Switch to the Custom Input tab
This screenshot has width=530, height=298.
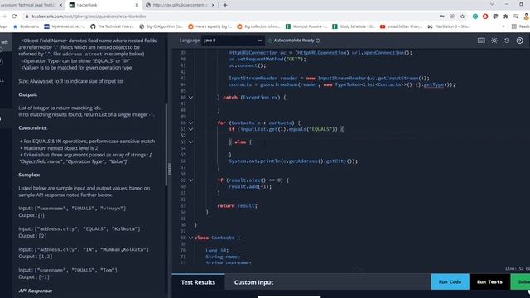point(254,282)
